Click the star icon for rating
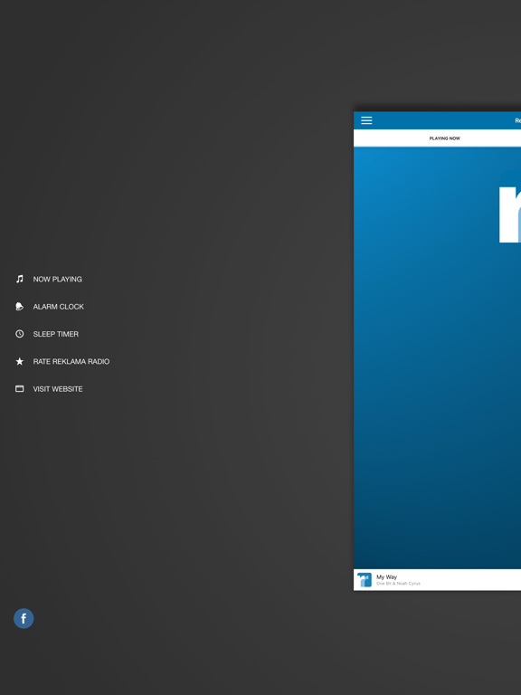521x695 pixels. point(20,361)
